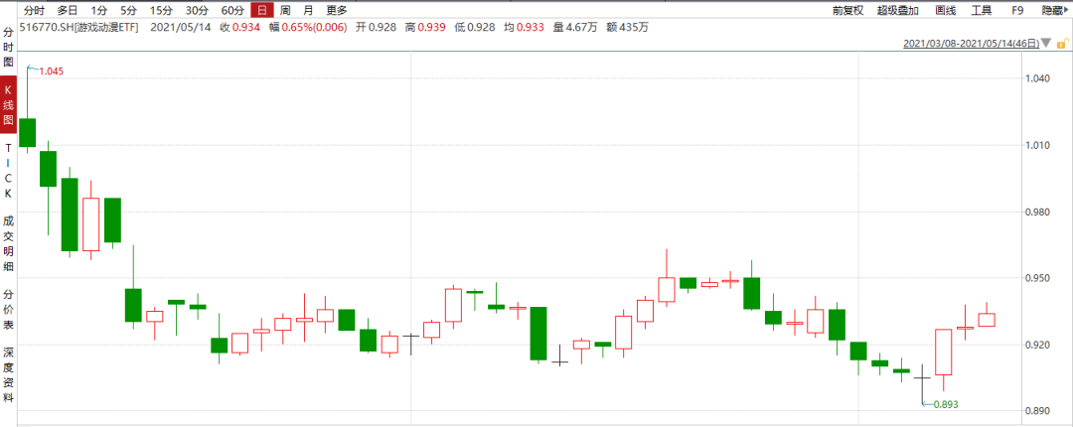Click the 2021/03/08-2021/05/14 date range link
This screenshot has width=1073, height=427.
pyautogui.click(x=972, y=43)
